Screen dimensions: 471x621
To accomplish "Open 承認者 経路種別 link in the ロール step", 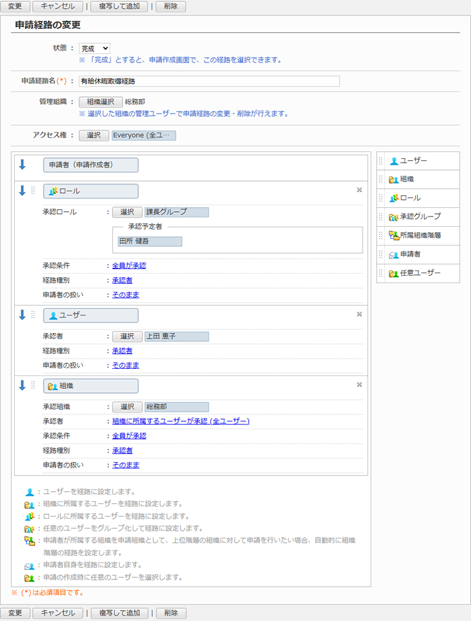I will point(122,281).
